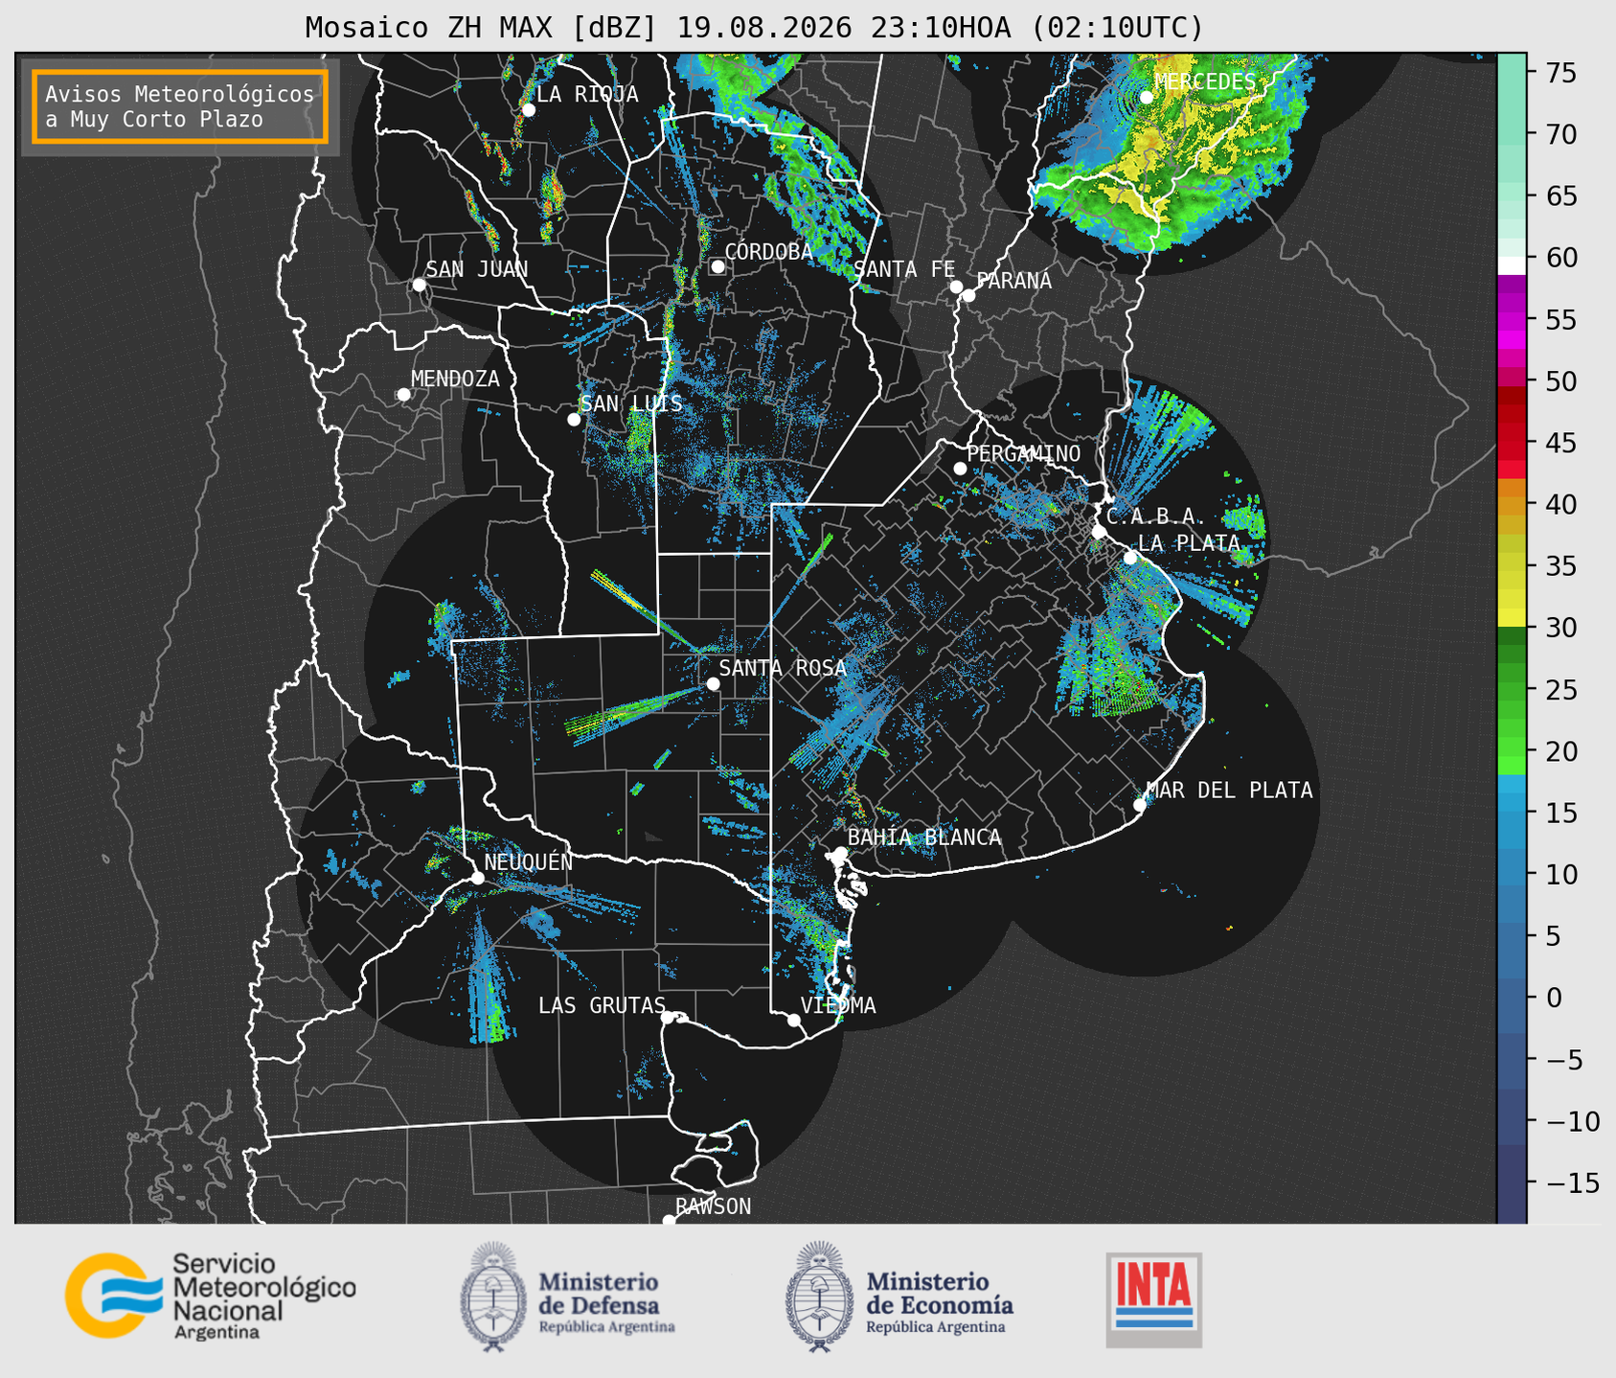
Task: Click the BAHÍA BLANCA city marker
Action: point(840,853)
